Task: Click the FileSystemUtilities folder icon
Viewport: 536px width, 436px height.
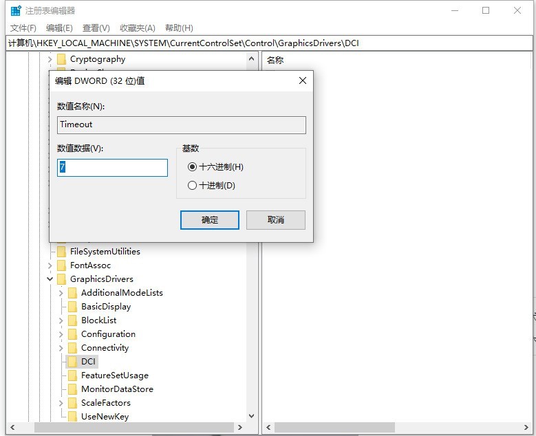Action: click(x=61, y=252)
